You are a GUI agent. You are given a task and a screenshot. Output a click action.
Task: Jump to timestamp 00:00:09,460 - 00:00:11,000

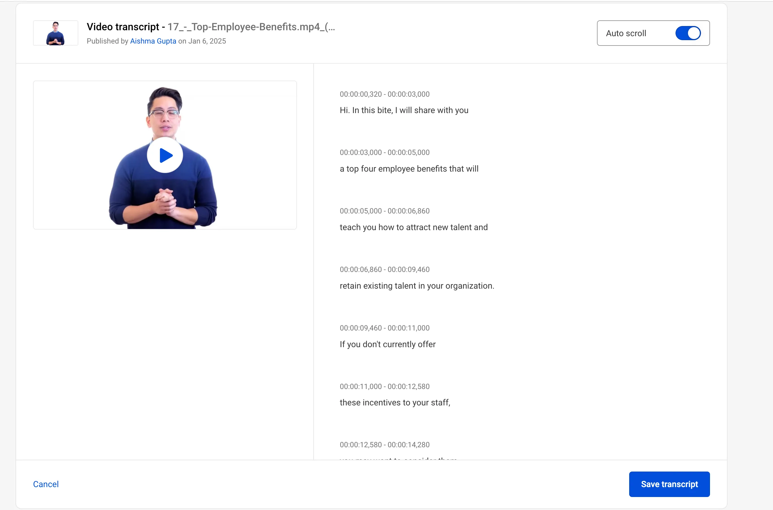(x=385, y=328)
